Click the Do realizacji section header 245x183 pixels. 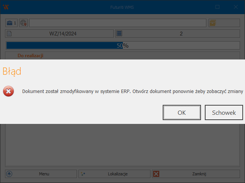click(30, 56)
